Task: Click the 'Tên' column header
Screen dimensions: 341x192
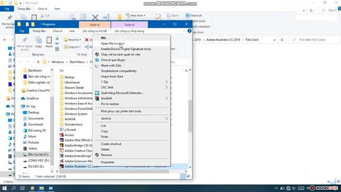Action: [62, 70]
